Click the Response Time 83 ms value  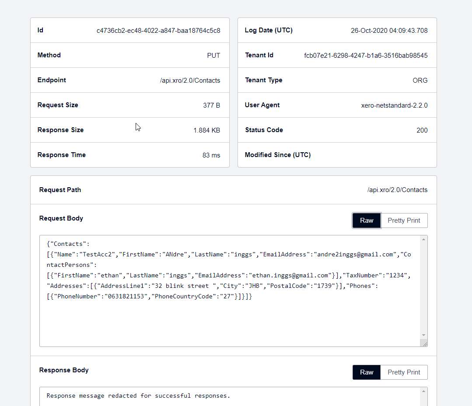tap(211, 155)
